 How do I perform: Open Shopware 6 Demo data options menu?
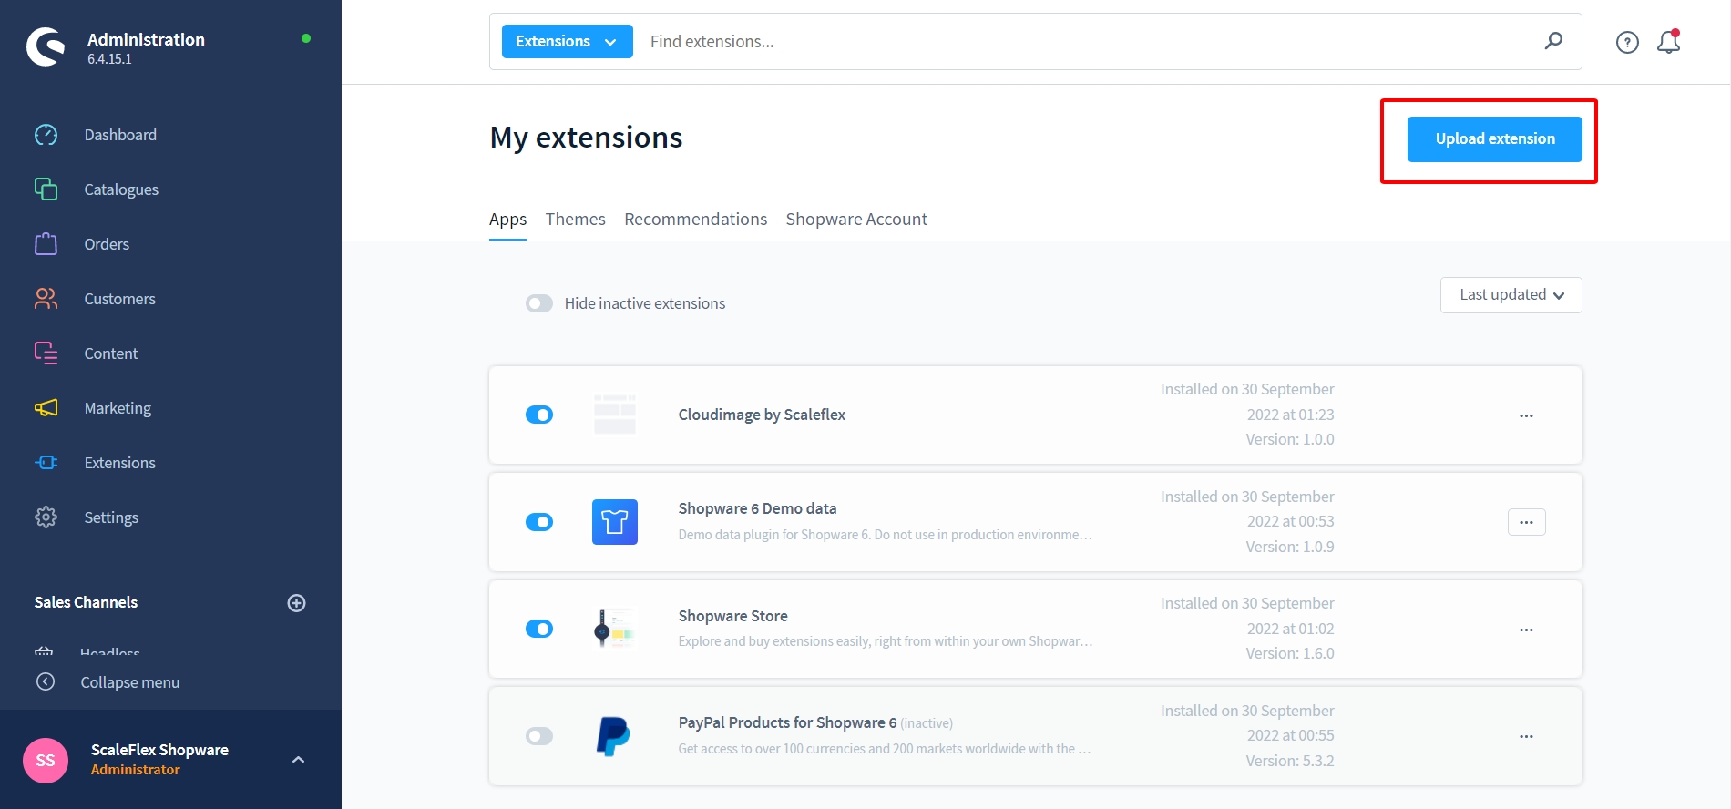click(x=1526, y=522)
